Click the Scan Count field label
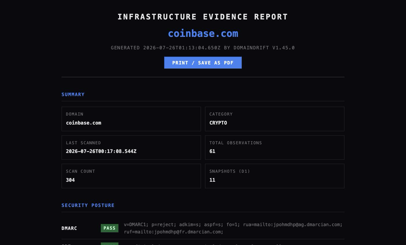 [x=80, y=171]
